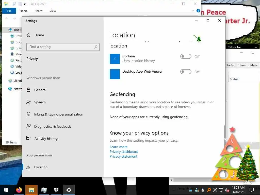260x195 pixels.
Task: Select Downloads in the navigation pane
Action: point(19,48)
